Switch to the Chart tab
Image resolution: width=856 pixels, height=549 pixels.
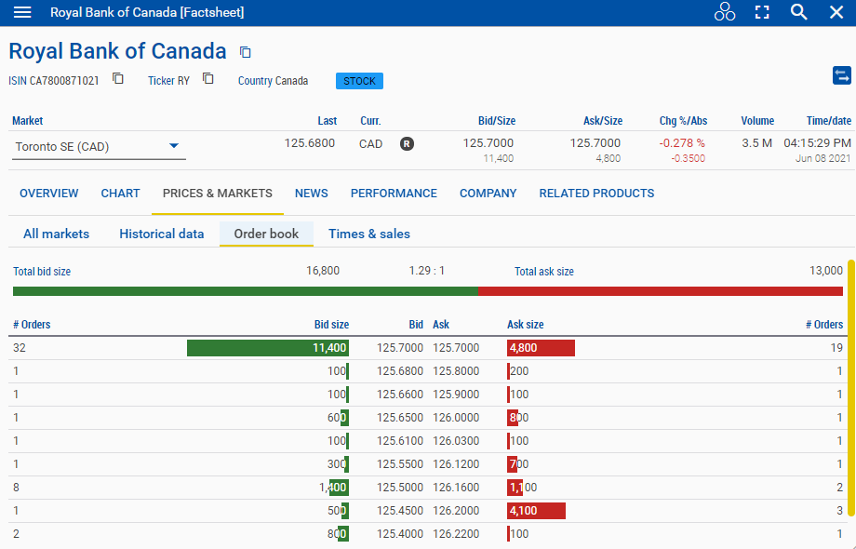[x=121, y=194]
